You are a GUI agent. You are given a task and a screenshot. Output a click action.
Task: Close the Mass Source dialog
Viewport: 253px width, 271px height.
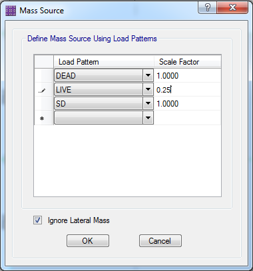coord(232,7)
